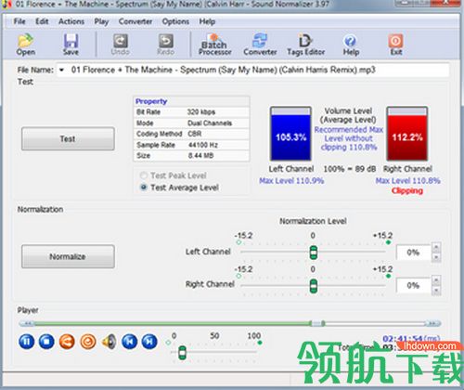The image size is (464, 390).
Task: Click the rewind arrow at the seek bar start
Action: coord(27,323)
